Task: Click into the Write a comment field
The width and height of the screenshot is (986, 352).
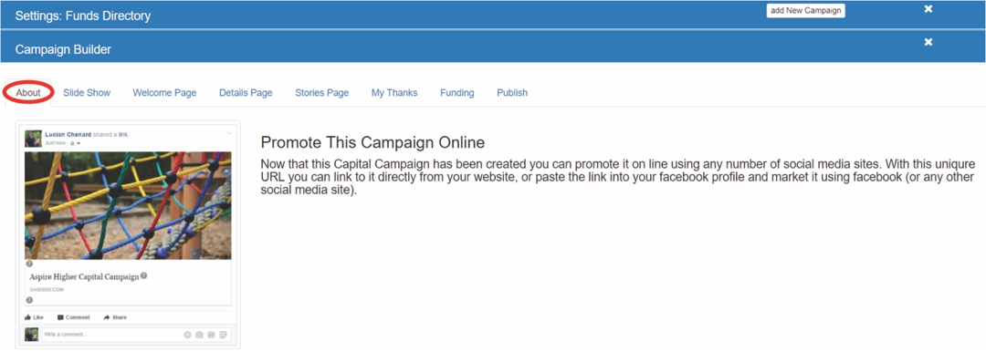Action: point(136,335)
